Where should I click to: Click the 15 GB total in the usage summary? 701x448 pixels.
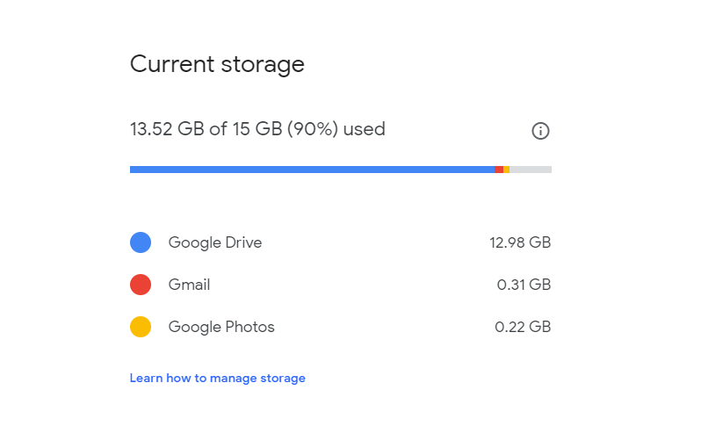click(256, 129)
